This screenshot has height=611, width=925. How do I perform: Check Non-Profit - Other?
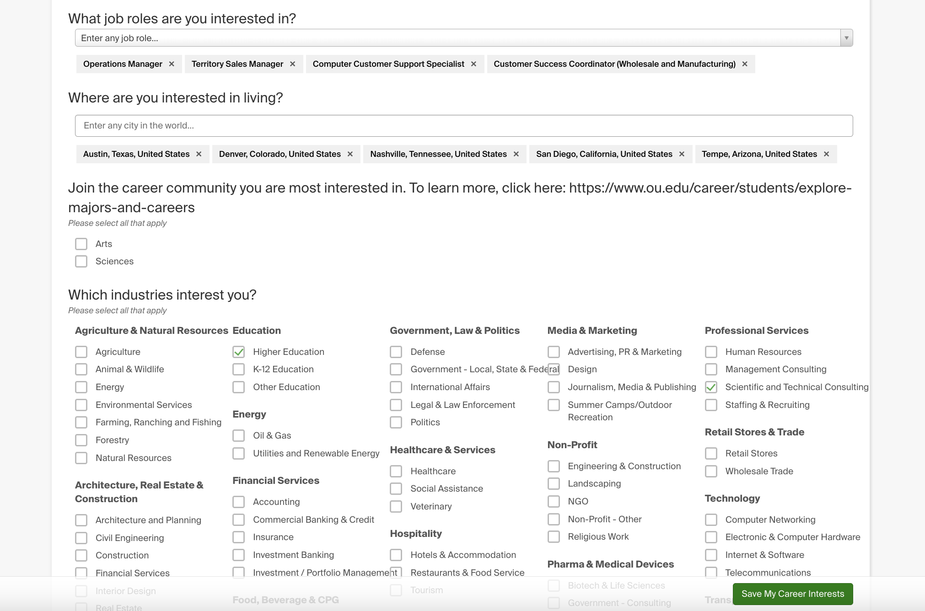tap(554, 519)
